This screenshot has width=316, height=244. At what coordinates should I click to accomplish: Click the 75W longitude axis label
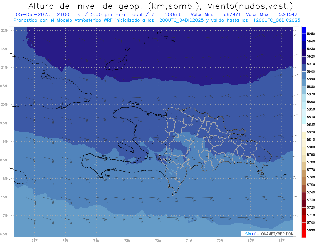(65, 240)
